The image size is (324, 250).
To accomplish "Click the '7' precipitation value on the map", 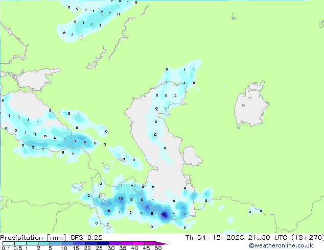I will pos(185,214).
